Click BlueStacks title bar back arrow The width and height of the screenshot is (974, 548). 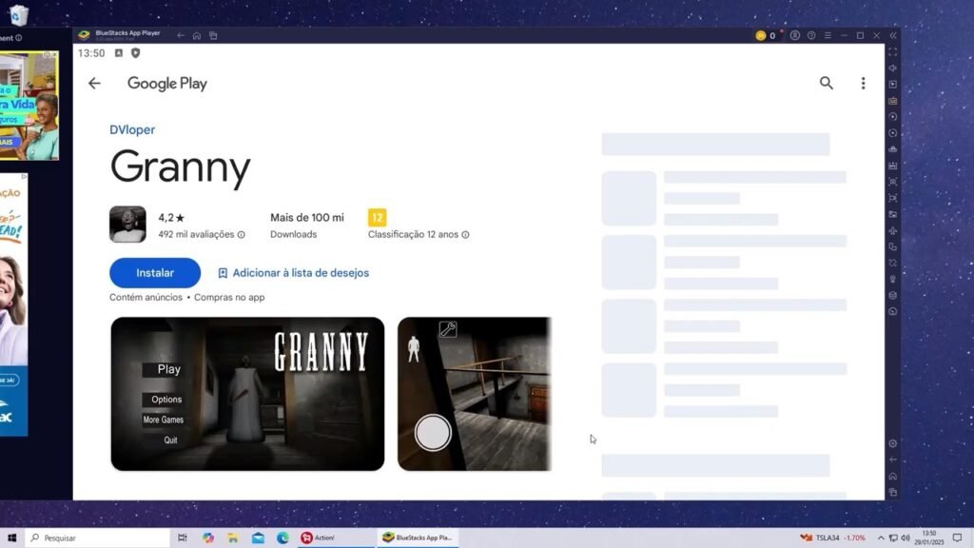181,35
